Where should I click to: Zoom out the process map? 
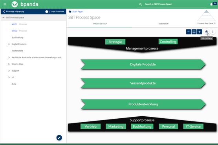pos(189,32)
